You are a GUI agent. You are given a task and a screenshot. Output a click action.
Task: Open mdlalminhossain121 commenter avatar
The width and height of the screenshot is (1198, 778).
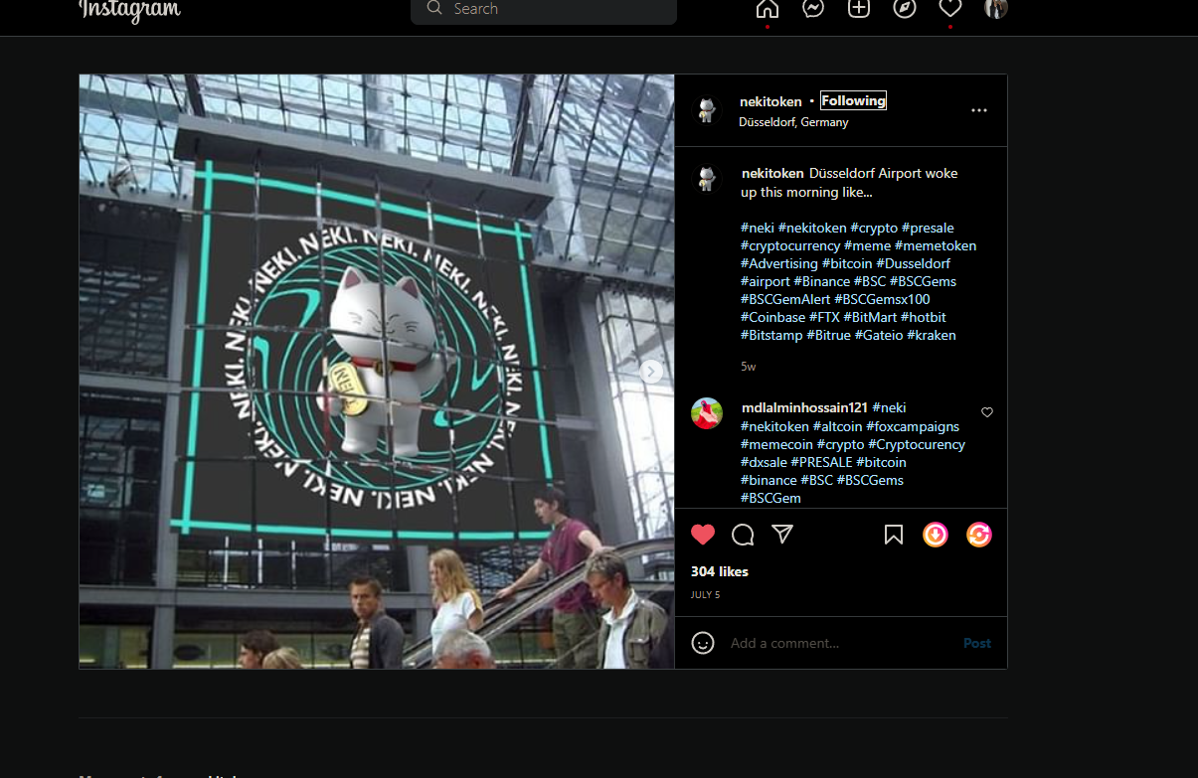click(x=707, y=413)
